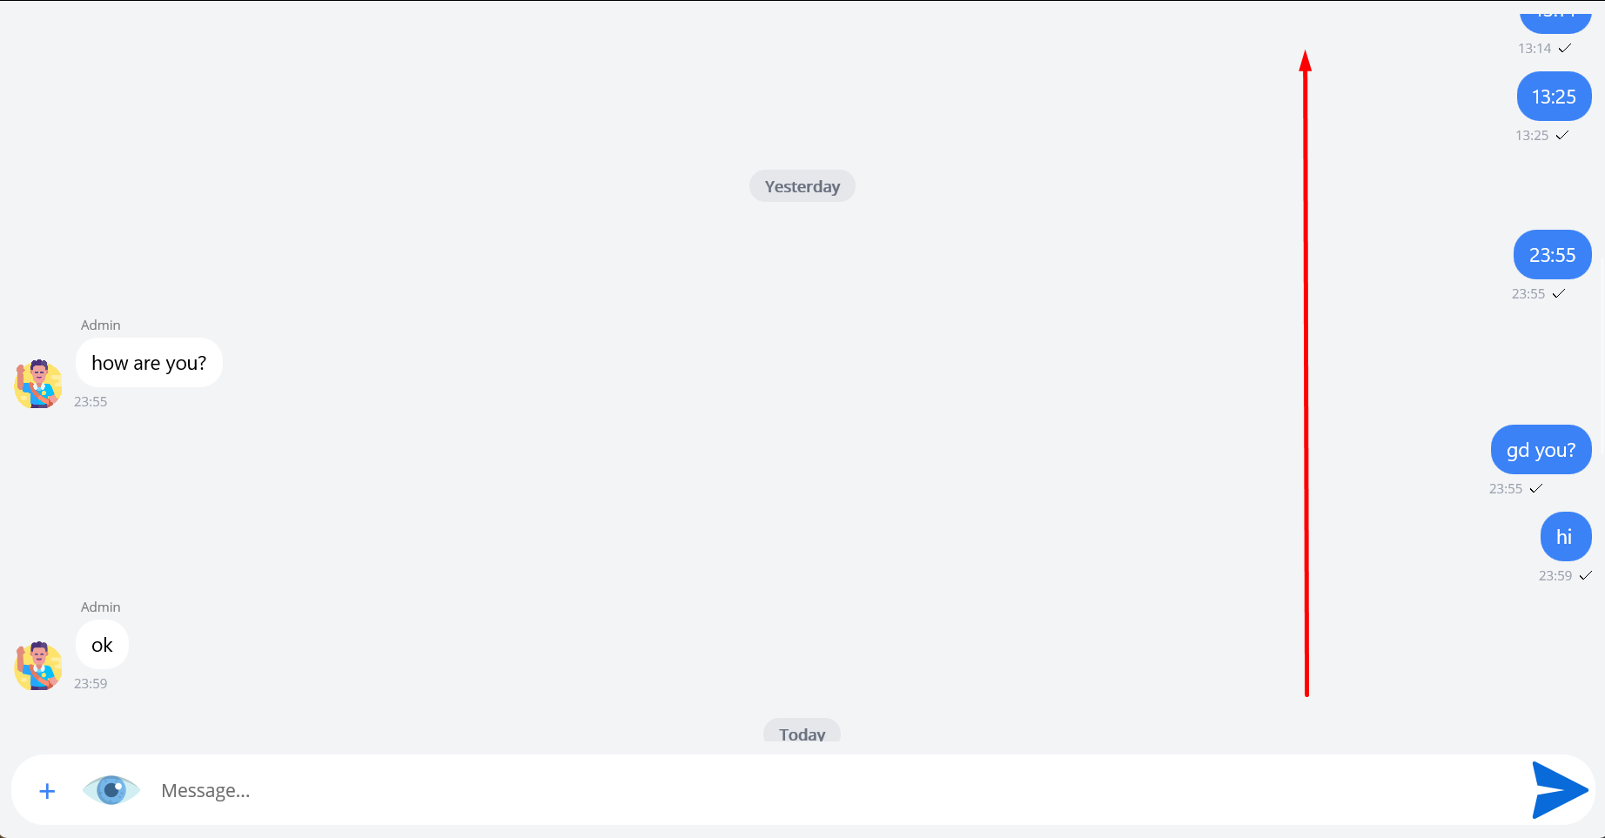Screen dimensions: 1605x838
Task: Select the 'gd you?' sent message
Action: pyautogui.click(x=1541, y=450)
